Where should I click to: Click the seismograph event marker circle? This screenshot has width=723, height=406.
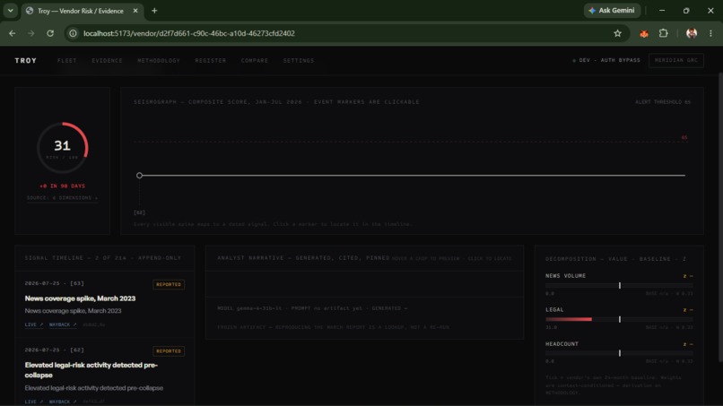coord(139,176)
